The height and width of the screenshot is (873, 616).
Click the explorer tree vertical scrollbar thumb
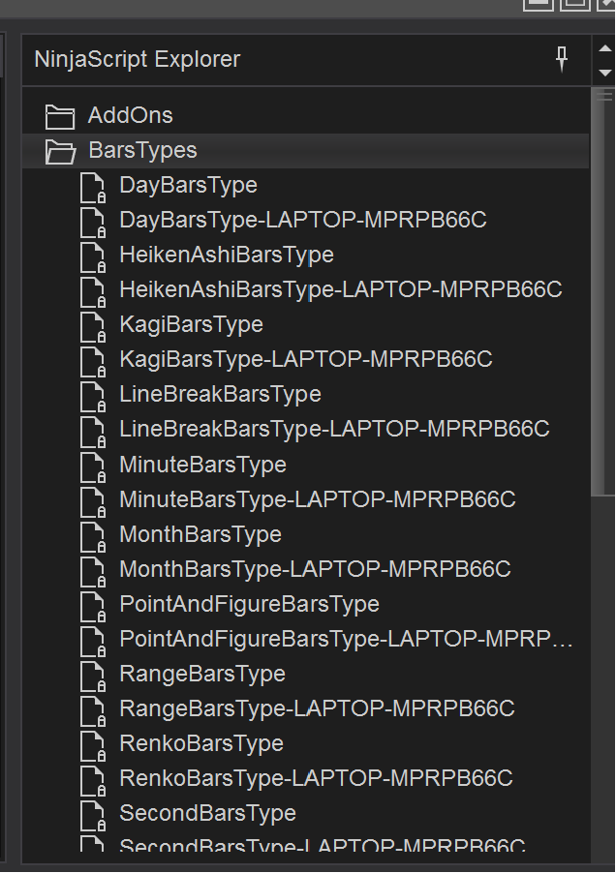pos(603,291)
